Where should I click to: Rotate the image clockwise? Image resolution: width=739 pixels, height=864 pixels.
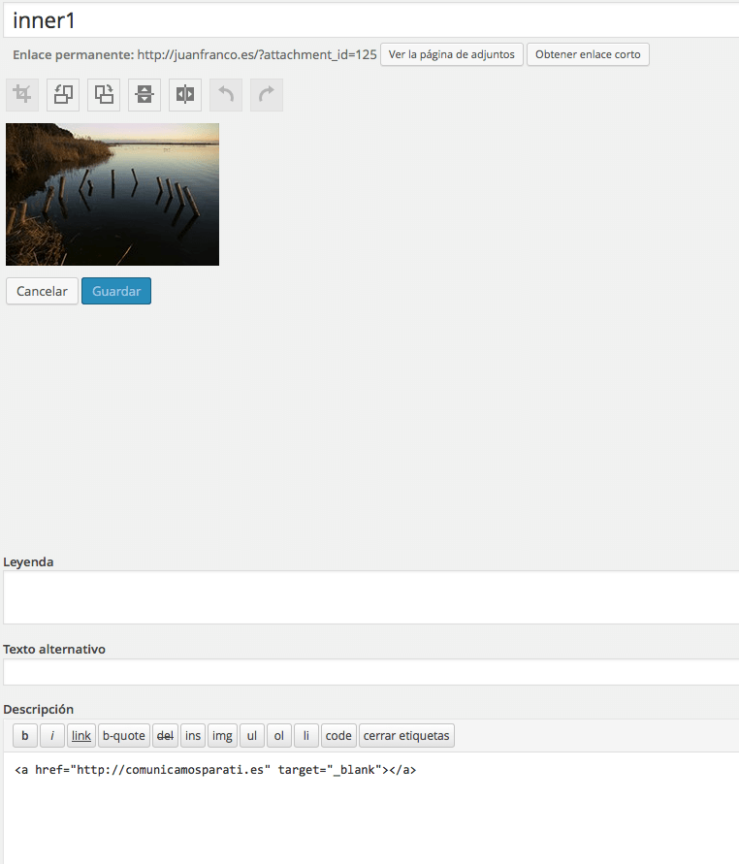pyautogui.click(x=104, y=95)
